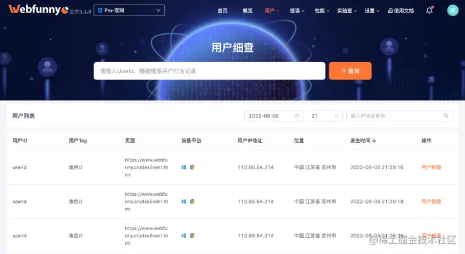Expand the 用户 menu
Screen dimensions: 465x254
point(272,11)
